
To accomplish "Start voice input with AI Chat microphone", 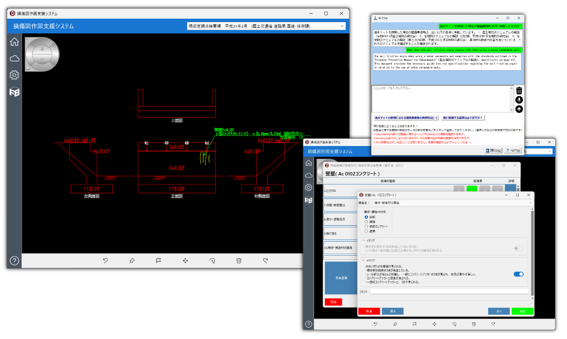I will pyautogui.click(x=519, y=100).
